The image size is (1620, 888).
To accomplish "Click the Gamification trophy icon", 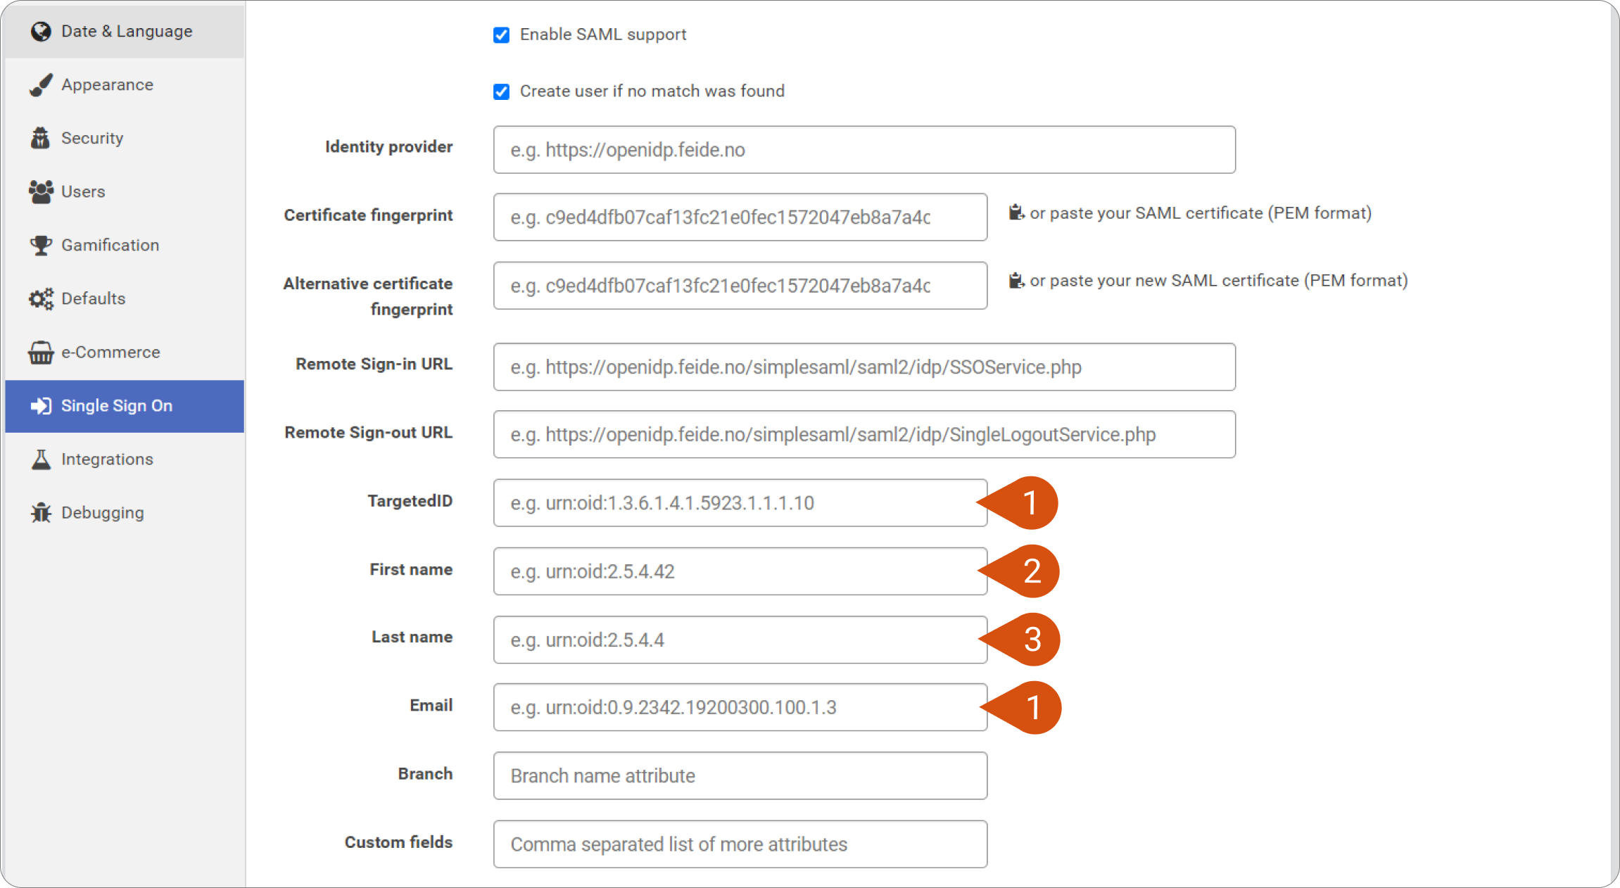I will pos(41,246).
